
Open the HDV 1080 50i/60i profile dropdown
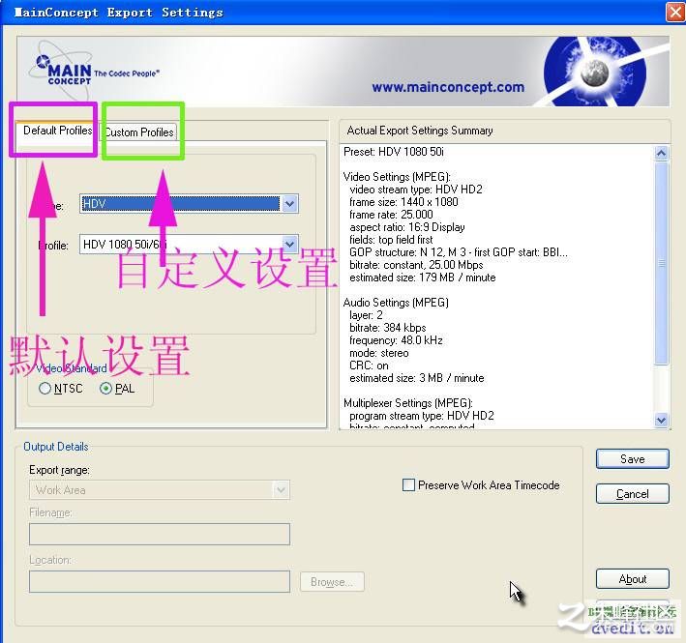(289, 244)
